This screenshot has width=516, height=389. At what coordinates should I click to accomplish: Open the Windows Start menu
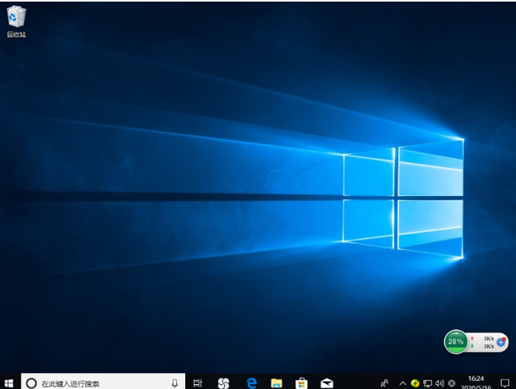coord(10,383)
